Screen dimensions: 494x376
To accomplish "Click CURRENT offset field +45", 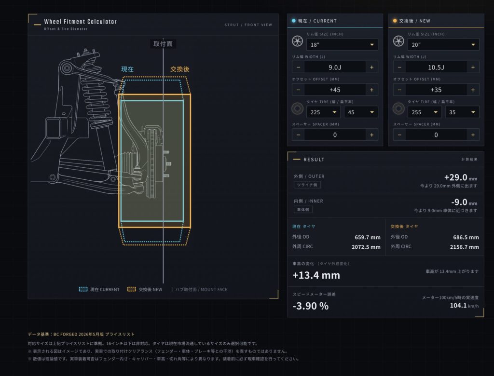I will pos(335,90).
